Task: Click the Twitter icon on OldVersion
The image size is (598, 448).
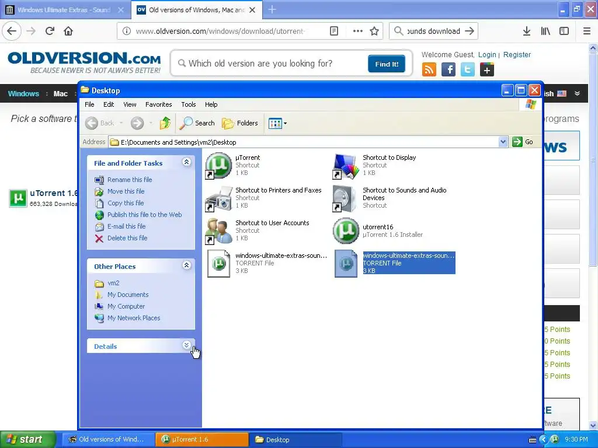Action: (468, 70)
